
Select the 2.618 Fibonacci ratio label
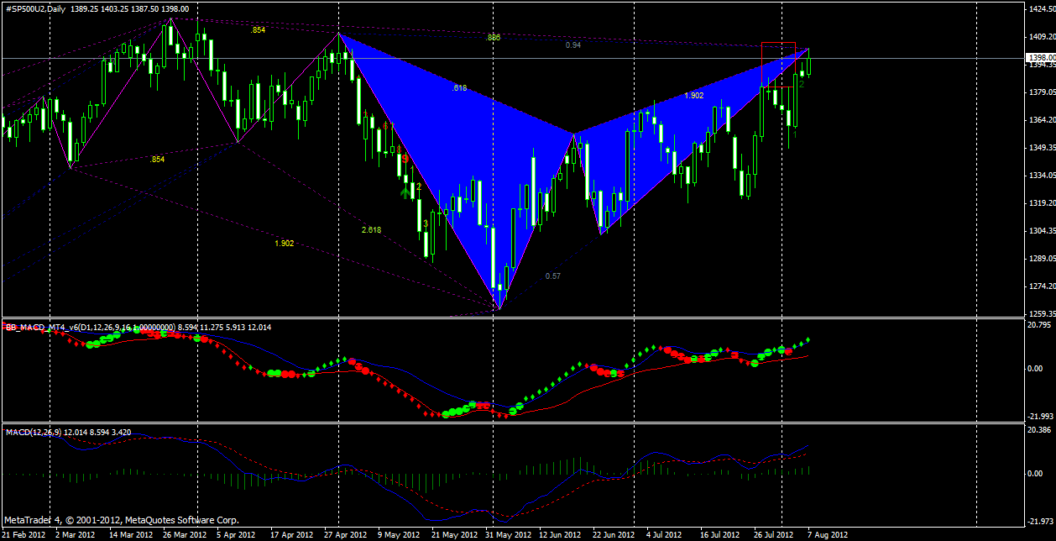(x=372, y=229)
